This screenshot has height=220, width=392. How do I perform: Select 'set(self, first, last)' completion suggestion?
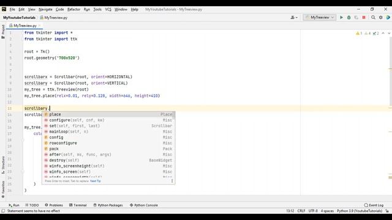tap(108, 126)
